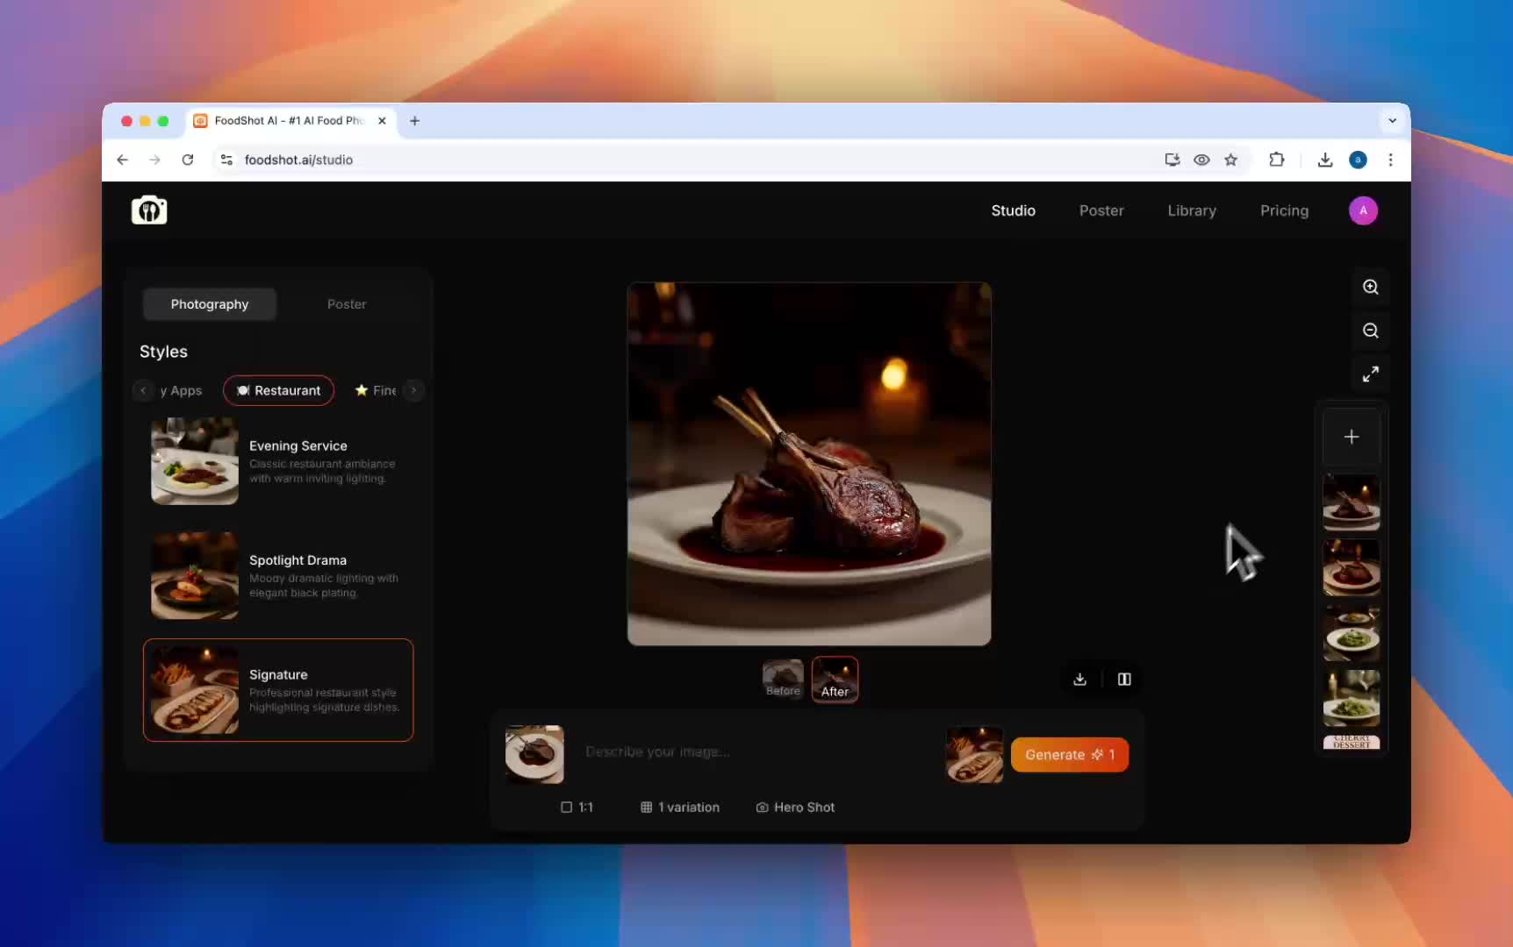Switch to the After view
Image resolution: width=1513 pixels, height=947 pixels.
835,680
